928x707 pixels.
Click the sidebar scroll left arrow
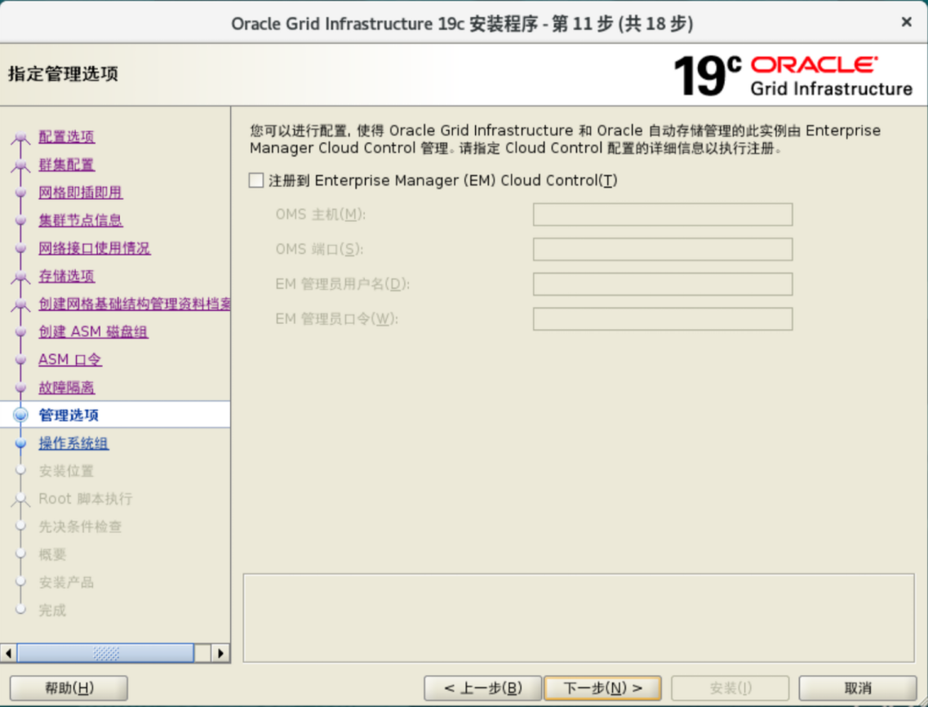pyautogui.click(x=9, y=653)
